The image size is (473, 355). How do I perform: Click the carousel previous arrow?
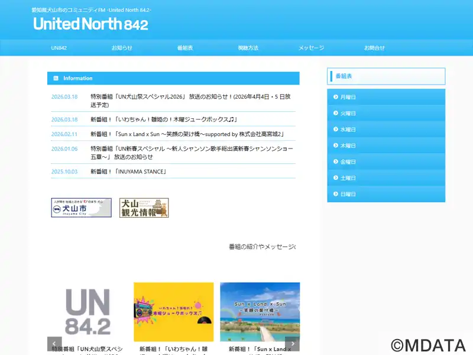click(54, 344)
